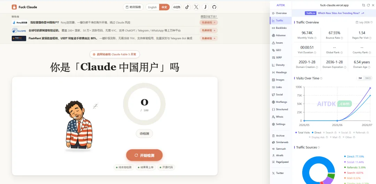Click the Douyin 'J' icon in header
This screenshot has width=376, height=184.
click(x=205, y=7)
